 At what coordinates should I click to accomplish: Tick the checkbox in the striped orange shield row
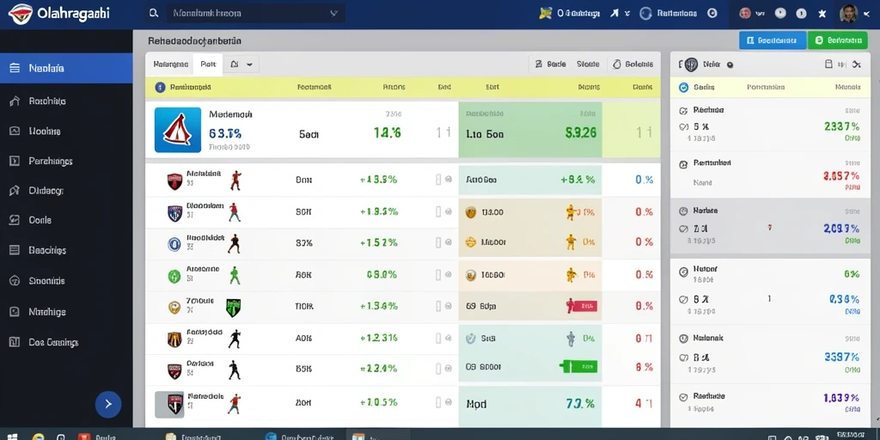pos(439,339)
